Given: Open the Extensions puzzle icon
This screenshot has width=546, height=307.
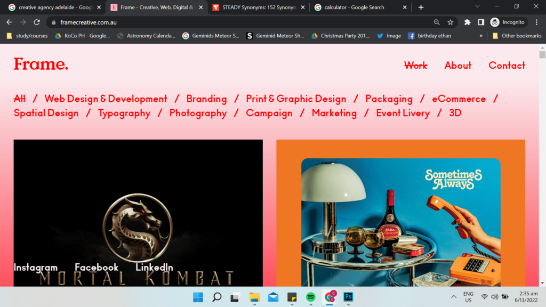Looking at the screenshot, I should 467,22.
